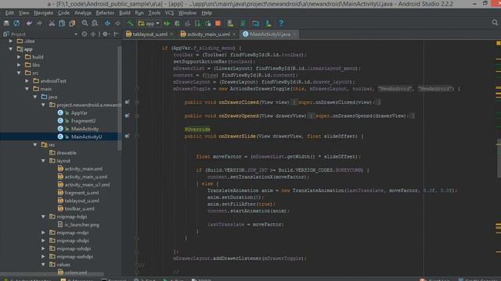The image size is (501, 281).
Task: Open the SDK Manager toolbar icon
Action: 269,23
